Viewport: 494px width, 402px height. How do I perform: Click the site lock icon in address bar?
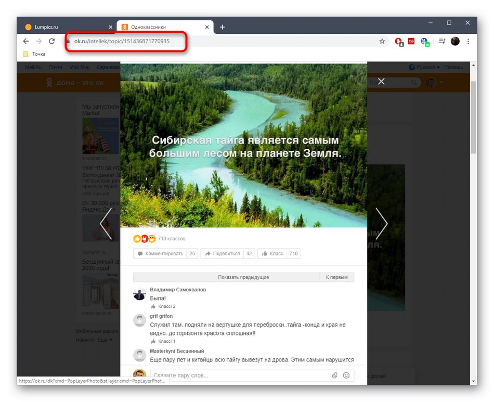tap(68, 41)
